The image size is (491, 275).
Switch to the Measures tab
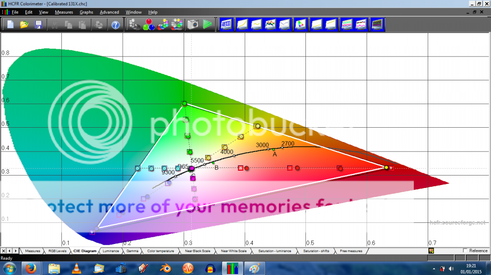(33, 251)
